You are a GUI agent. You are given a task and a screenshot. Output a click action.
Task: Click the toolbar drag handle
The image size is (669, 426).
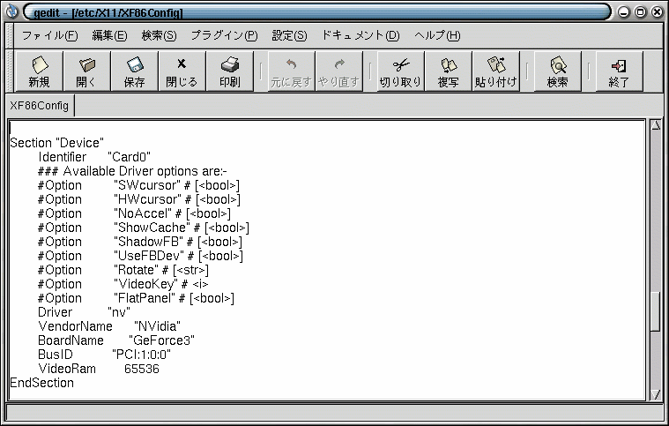(11, 71)
